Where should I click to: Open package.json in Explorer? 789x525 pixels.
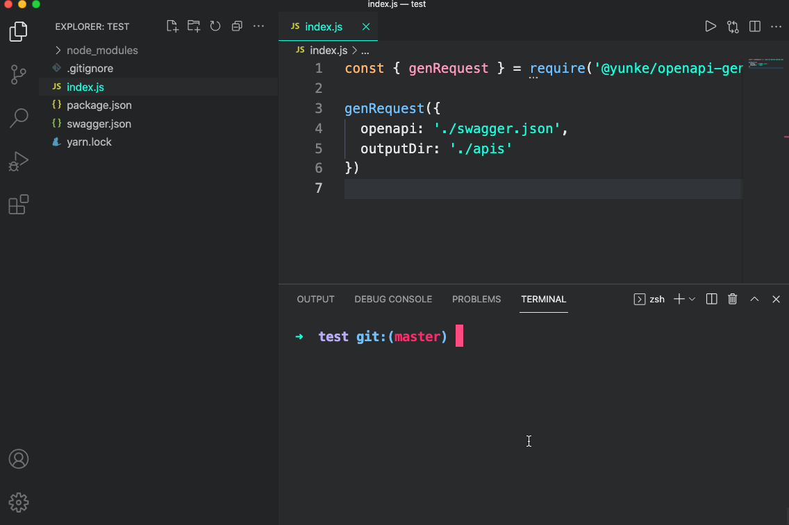(158, 105)
